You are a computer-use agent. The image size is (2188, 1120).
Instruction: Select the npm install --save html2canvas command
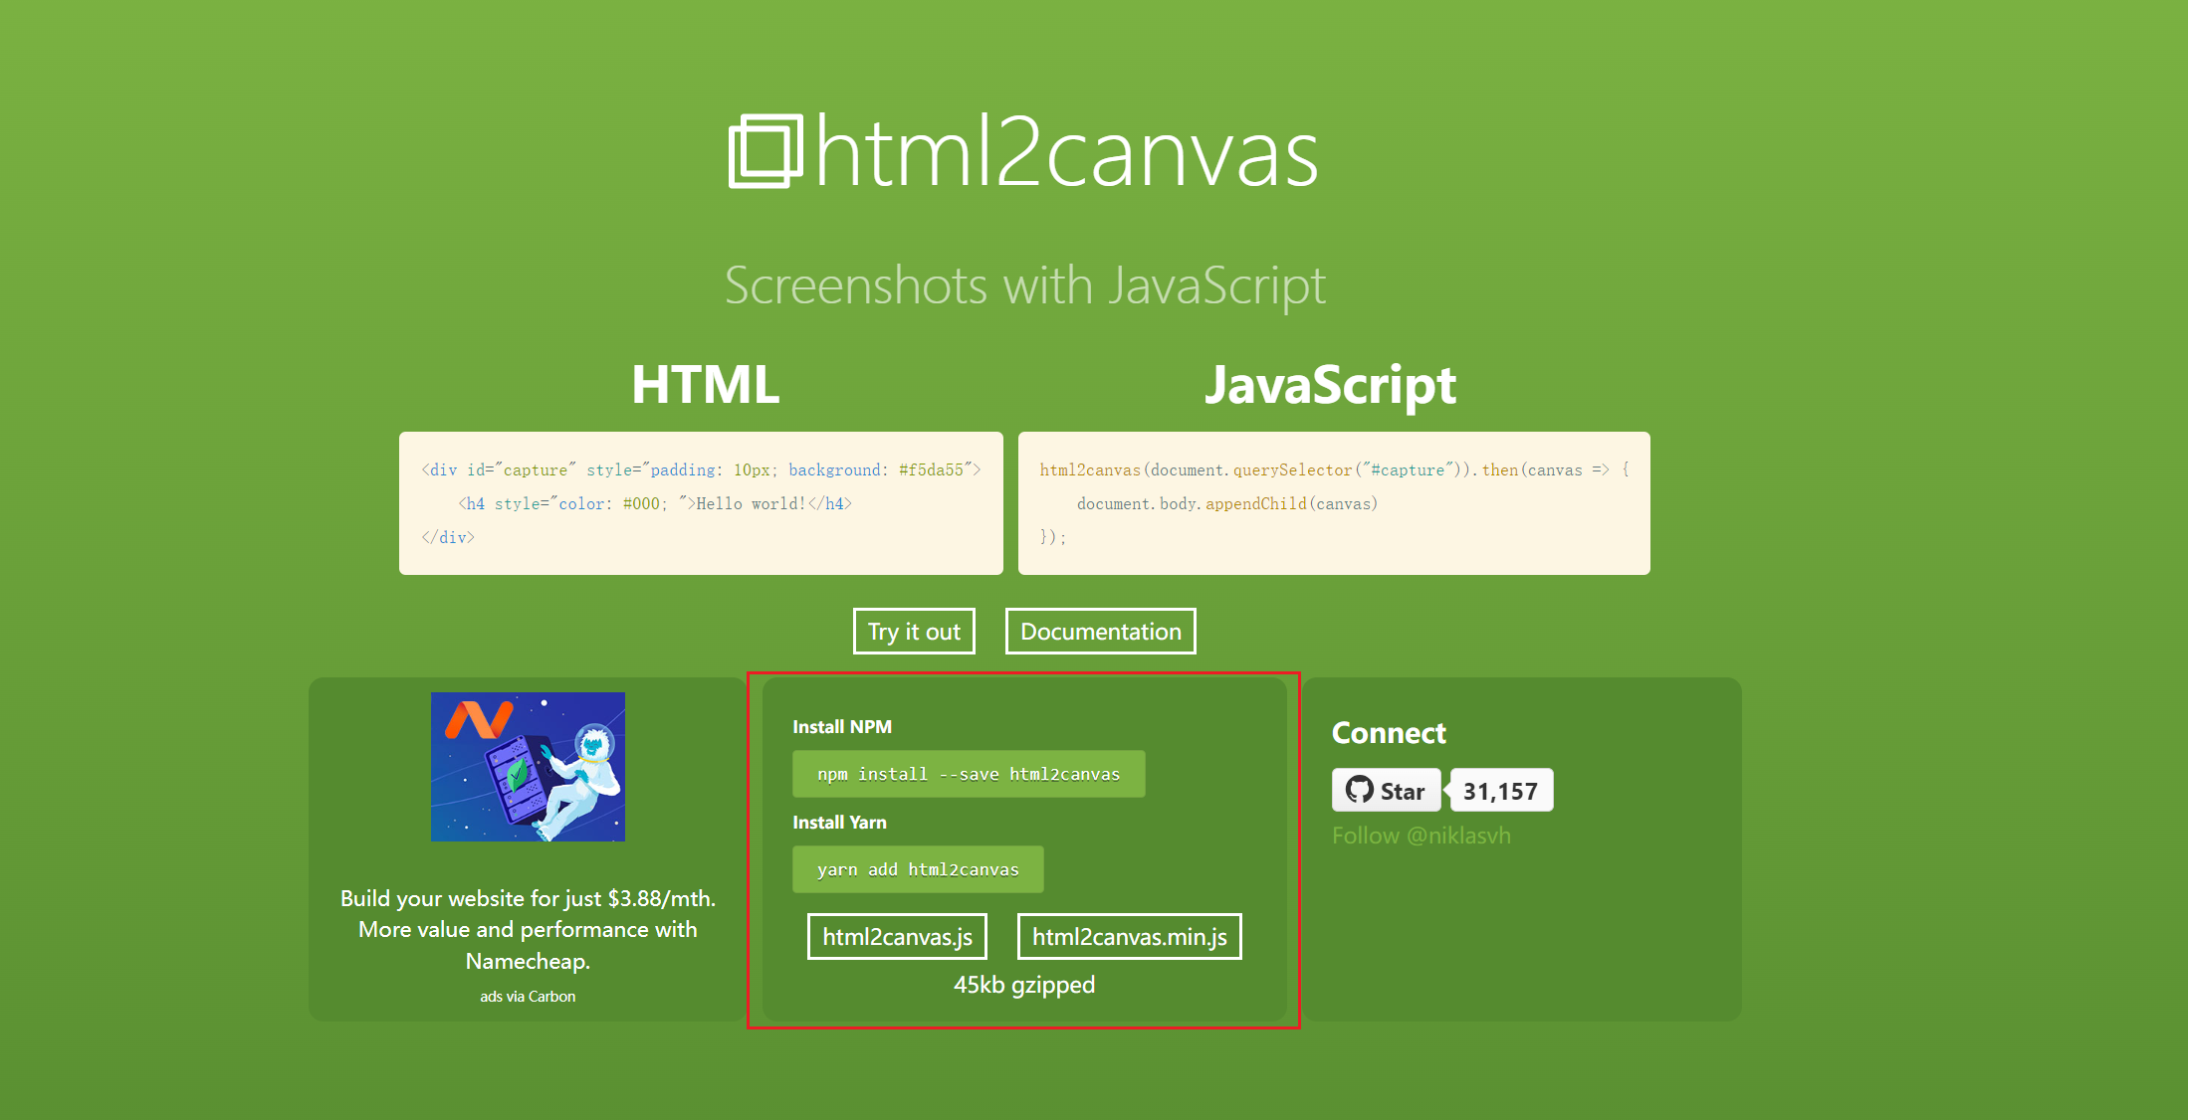(x=969, y=774)
